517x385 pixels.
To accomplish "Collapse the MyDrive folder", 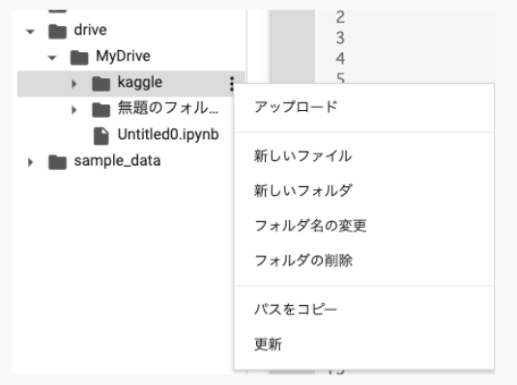I will pyautogui.click(x=52, y=58).
